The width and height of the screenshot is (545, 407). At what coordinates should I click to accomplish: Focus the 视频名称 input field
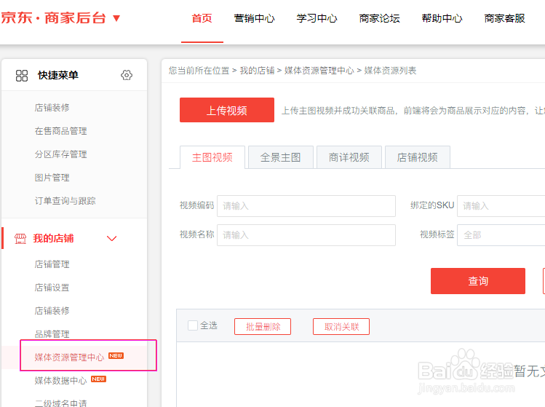[306, 235]
